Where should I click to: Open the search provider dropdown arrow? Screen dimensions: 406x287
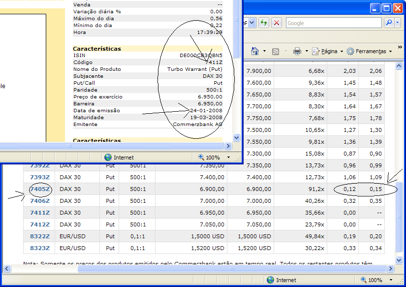[x=398, y=23]
